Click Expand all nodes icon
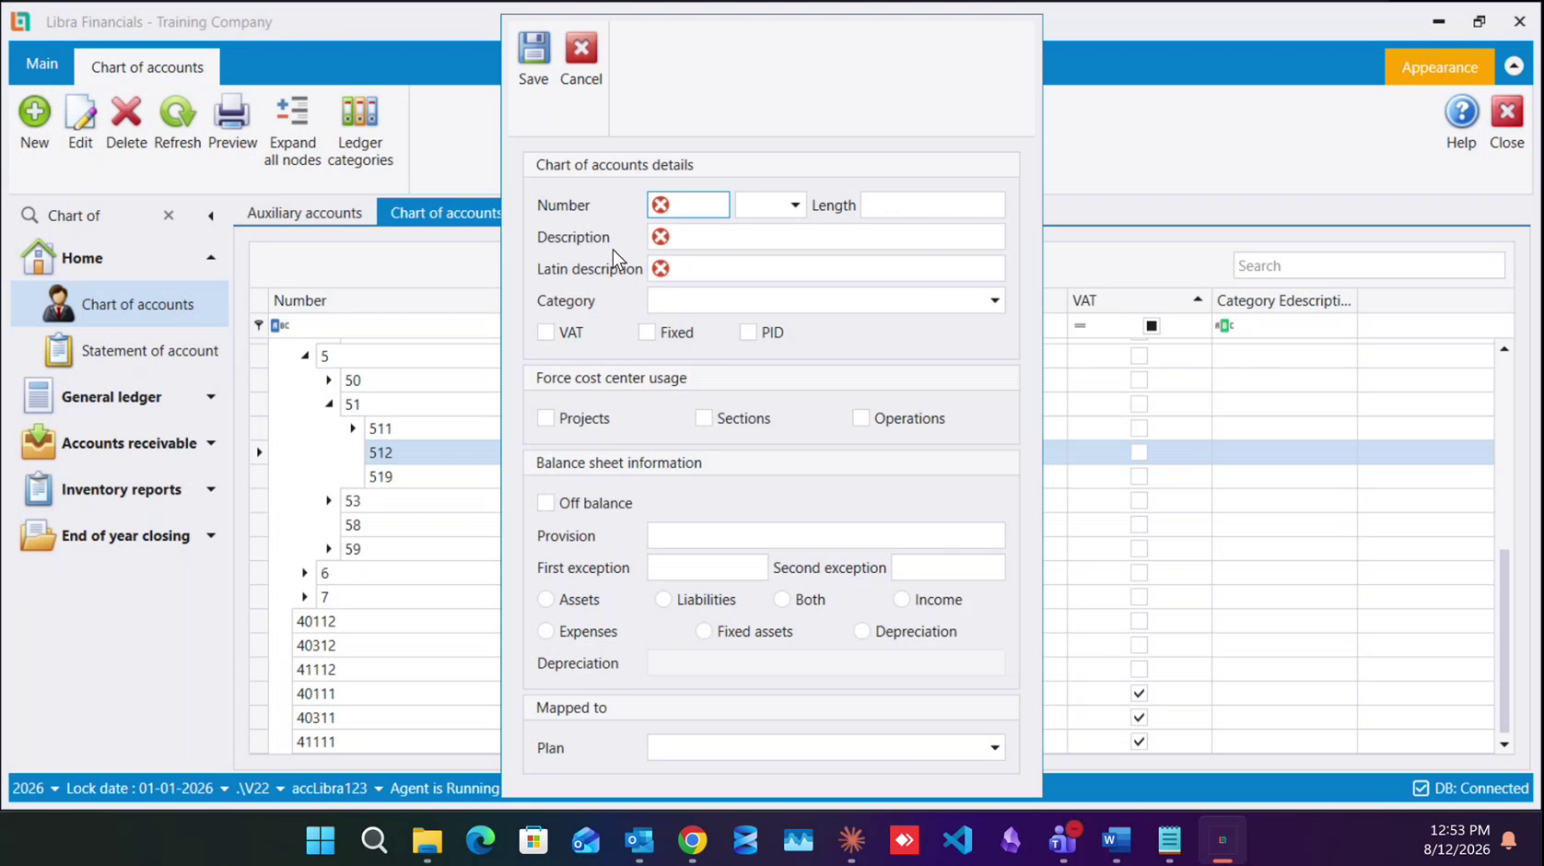The width and height of the screenshot is (1544, 866). pos(292,112)
